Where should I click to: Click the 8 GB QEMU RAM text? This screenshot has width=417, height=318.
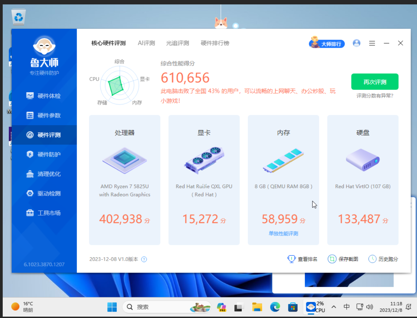point(284,186)
